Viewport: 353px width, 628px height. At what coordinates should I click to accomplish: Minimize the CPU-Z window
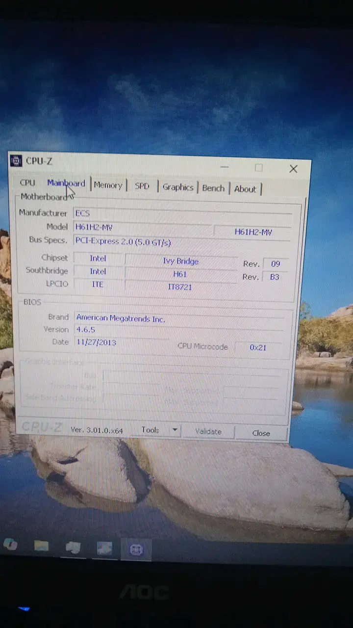coord(225,167)
